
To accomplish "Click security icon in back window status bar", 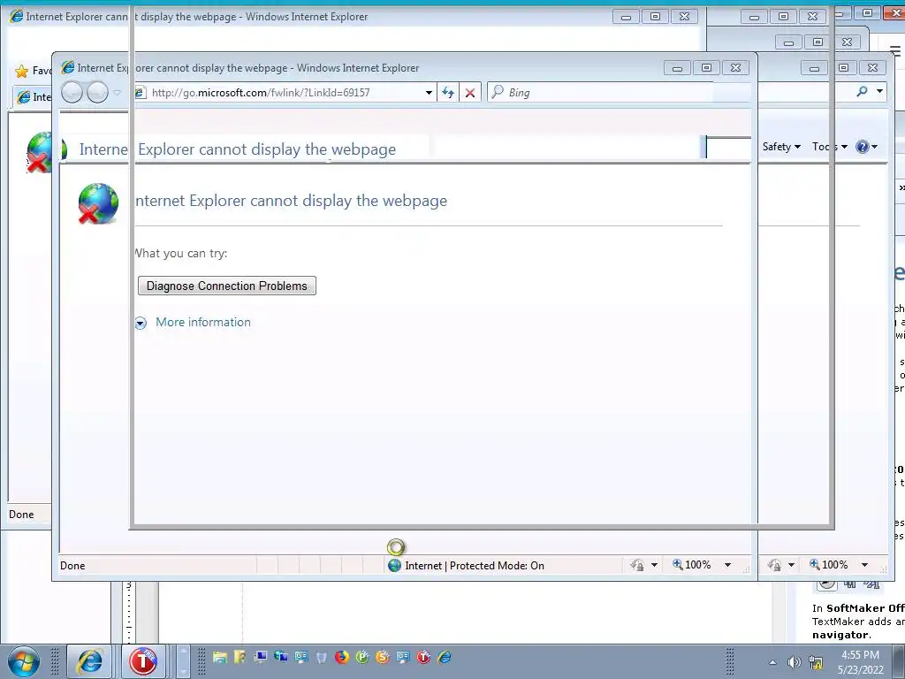I will tap(774, 565).
